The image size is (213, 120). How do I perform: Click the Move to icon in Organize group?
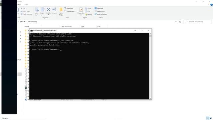point(37,10)
